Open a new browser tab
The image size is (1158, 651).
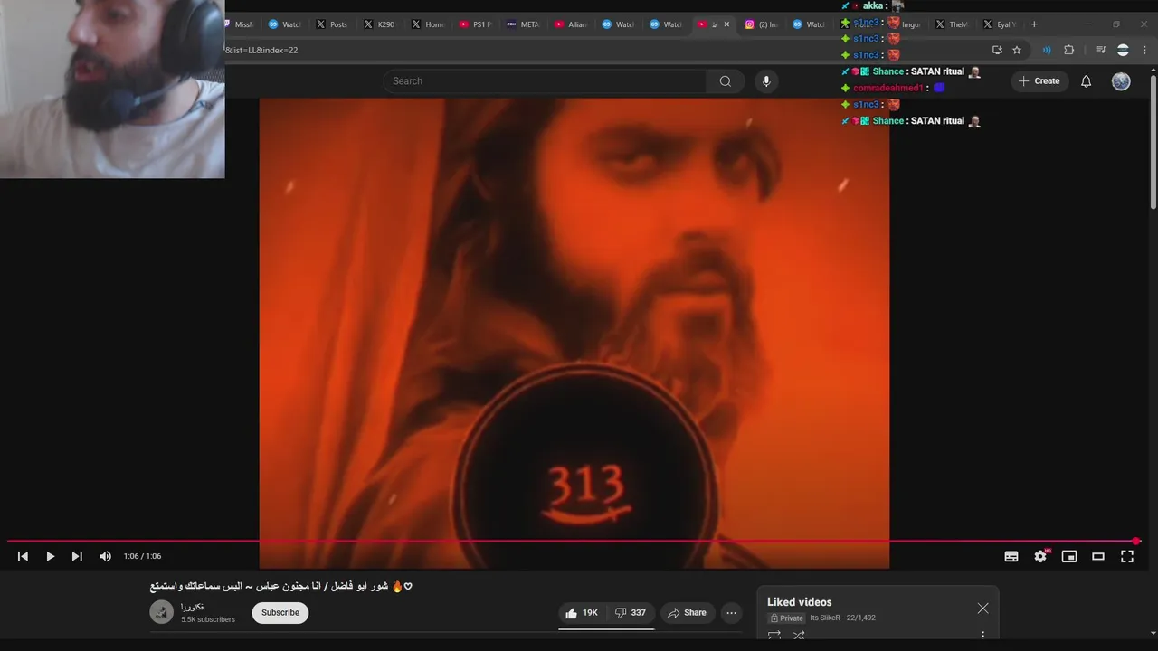(x=1034, y=24)
